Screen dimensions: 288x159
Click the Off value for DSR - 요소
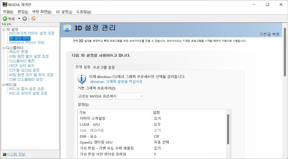tap(156, 136)
